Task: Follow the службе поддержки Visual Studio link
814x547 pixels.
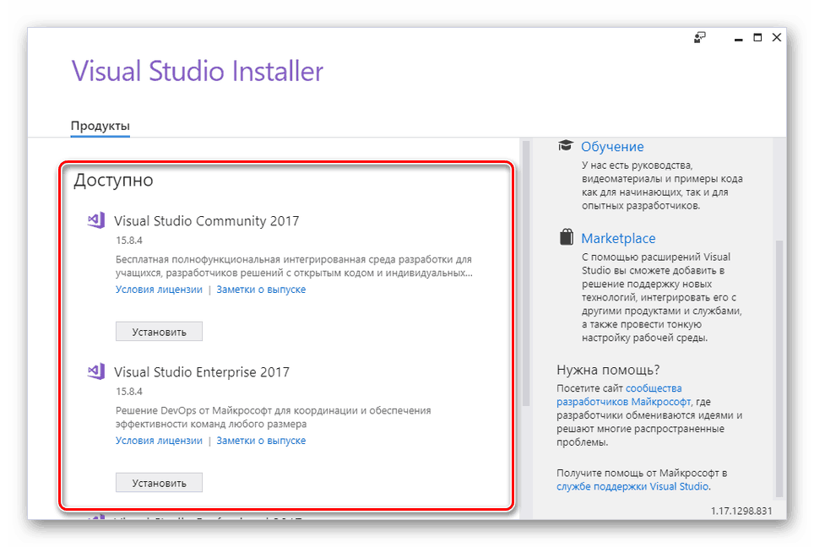Action: click(632, 486)
